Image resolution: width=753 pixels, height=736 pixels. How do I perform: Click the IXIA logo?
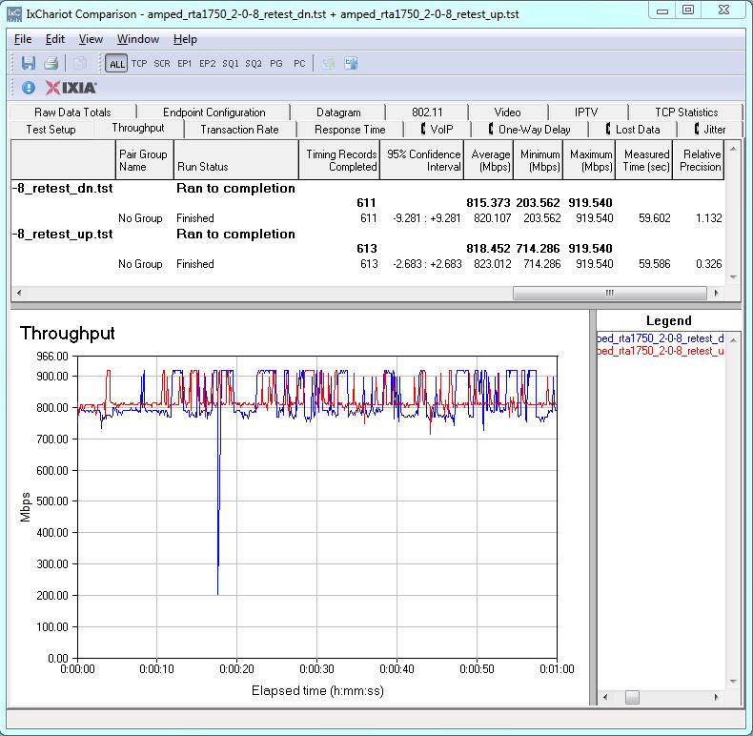pos(71,88)
